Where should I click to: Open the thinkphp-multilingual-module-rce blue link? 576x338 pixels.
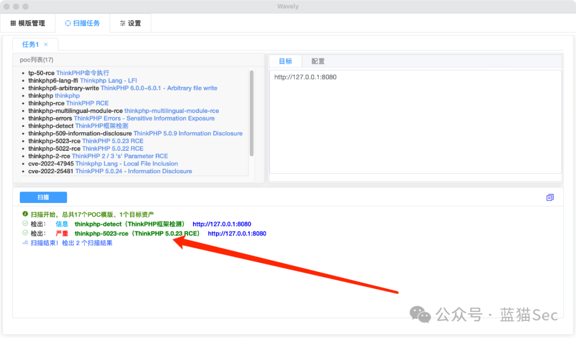tap(172, 110)
